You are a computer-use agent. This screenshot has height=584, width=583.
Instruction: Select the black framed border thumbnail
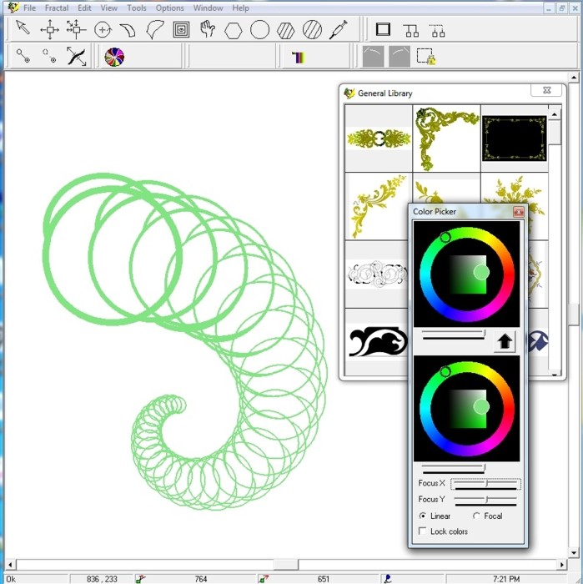tap(515, 138)
